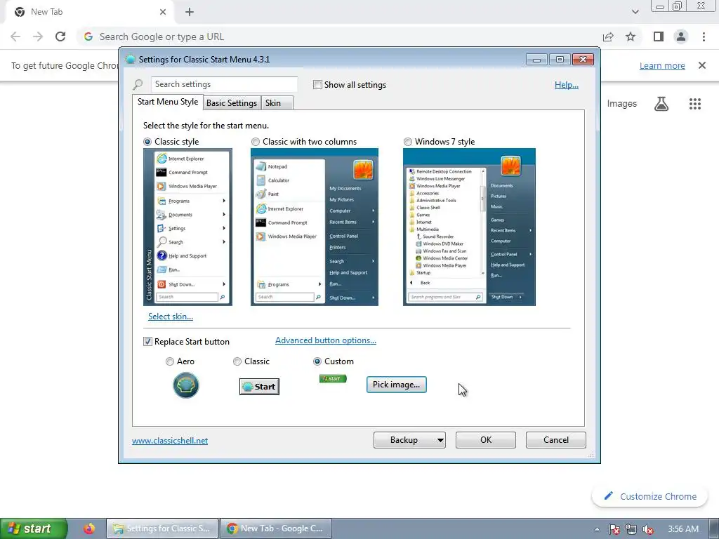Click the 3:56 AM taskbar clock
This screenshot has height=539, width=719.
tap(683, 529)
